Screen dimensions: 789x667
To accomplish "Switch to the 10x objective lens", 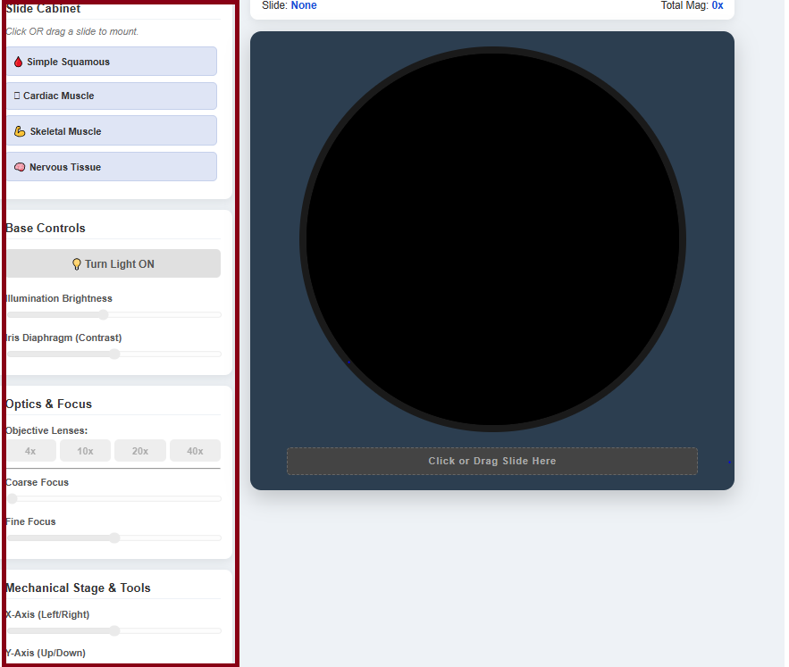I will point(85,451).
